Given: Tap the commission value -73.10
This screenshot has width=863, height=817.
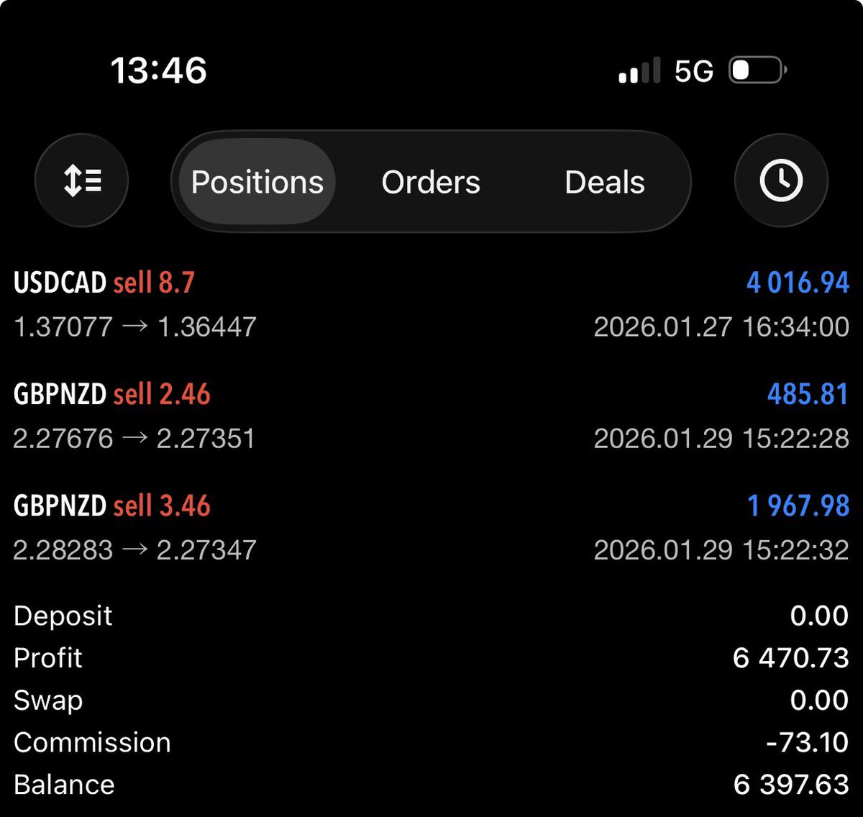Looking at the screenshot, I should point(808,742).
